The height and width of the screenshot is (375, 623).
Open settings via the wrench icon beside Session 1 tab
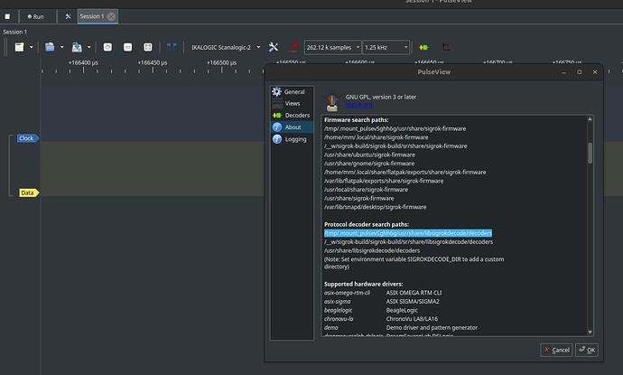(68, 16)
